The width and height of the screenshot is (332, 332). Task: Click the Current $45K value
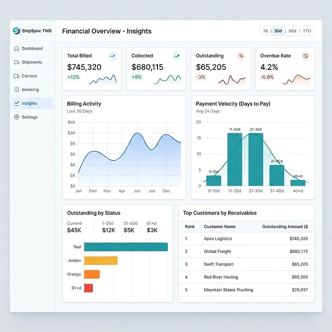click(74, 230)
